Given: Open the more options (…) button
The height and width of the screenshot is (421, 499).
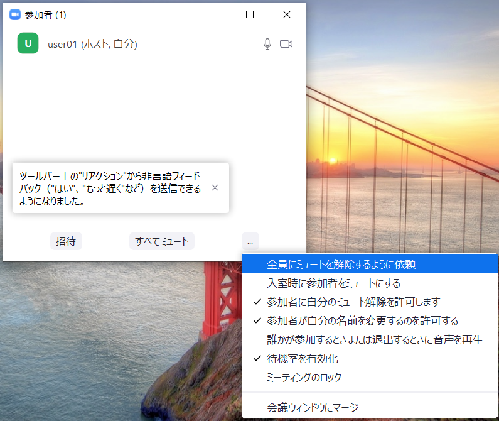Looking at the screenshot, I should pyautogui.click(x=250, y=241).
